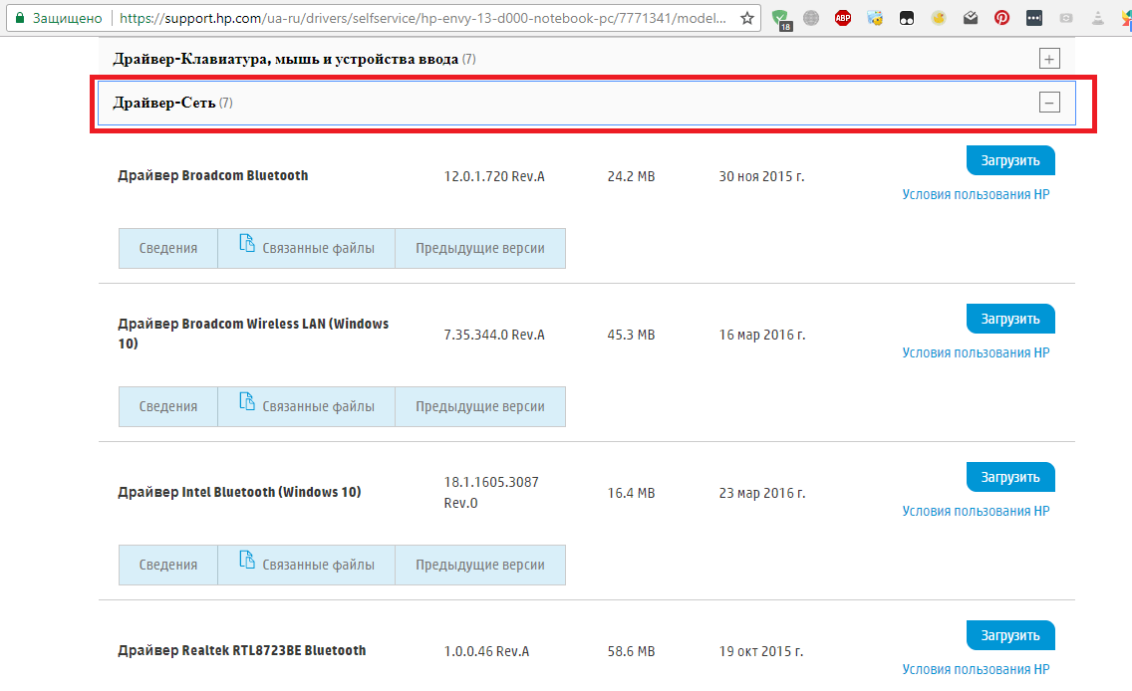Open Связанные файлы for Broadcom Wireless LAN
The height and width of the screenshot is (691, 1132).
[306, 406]
